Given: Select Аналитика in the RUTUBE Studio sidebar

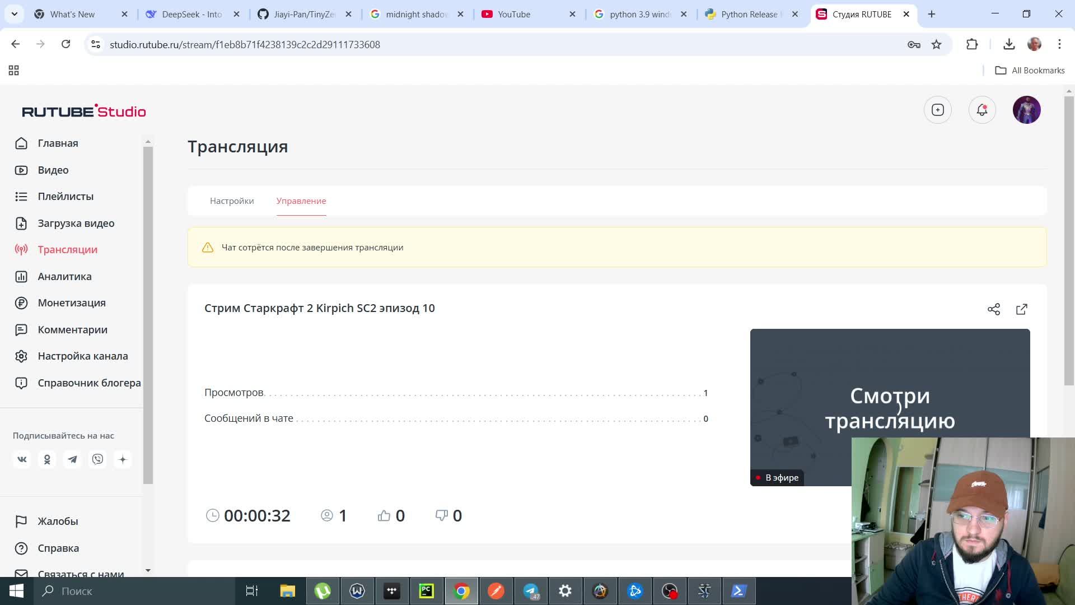Looking at the screenshot, I should pyautogui.click(x=64, y=276).
